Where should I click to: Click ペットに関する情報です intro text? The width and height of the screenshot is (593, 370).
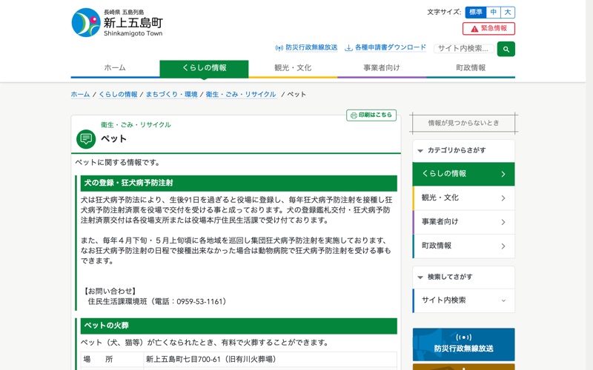click(118, 163)
